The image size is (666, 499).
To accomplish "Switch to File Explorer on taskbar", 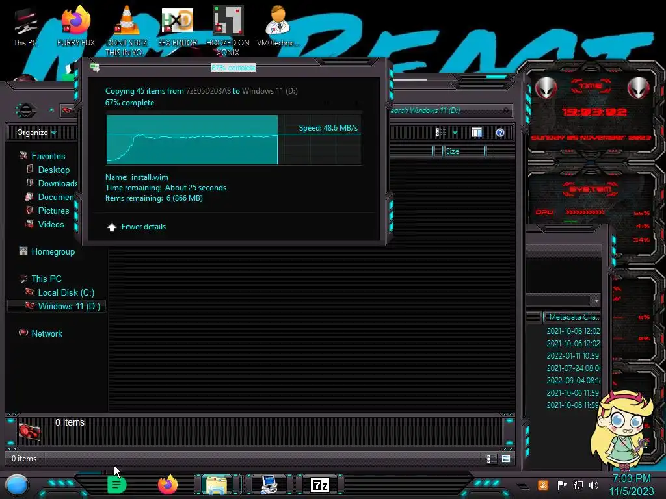I will coord(217,485).
